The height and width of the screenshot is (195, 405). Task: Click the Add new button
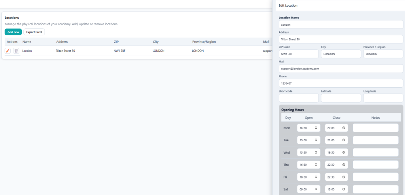click(x=13, y=32)
